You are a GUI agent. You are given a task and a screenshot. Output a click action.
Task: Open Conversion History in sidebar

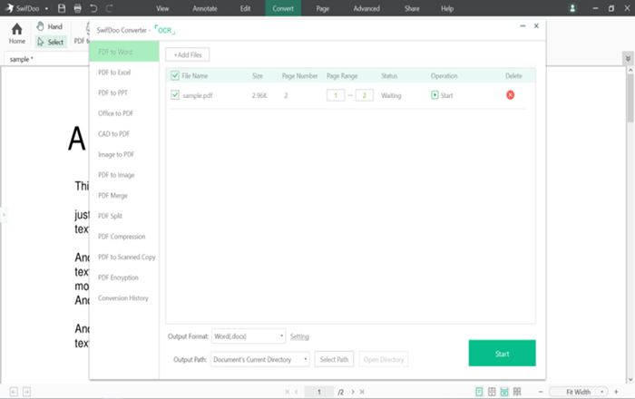point(124,297)
